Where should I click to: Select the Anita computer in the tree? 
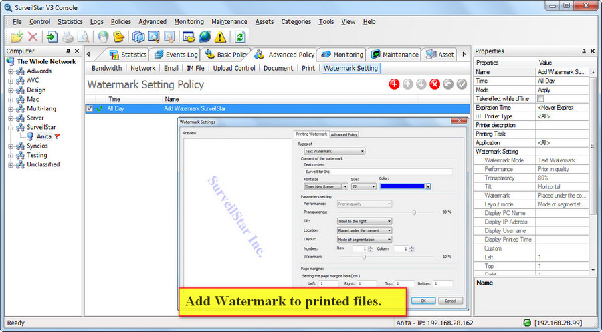(x=43, y=136)
